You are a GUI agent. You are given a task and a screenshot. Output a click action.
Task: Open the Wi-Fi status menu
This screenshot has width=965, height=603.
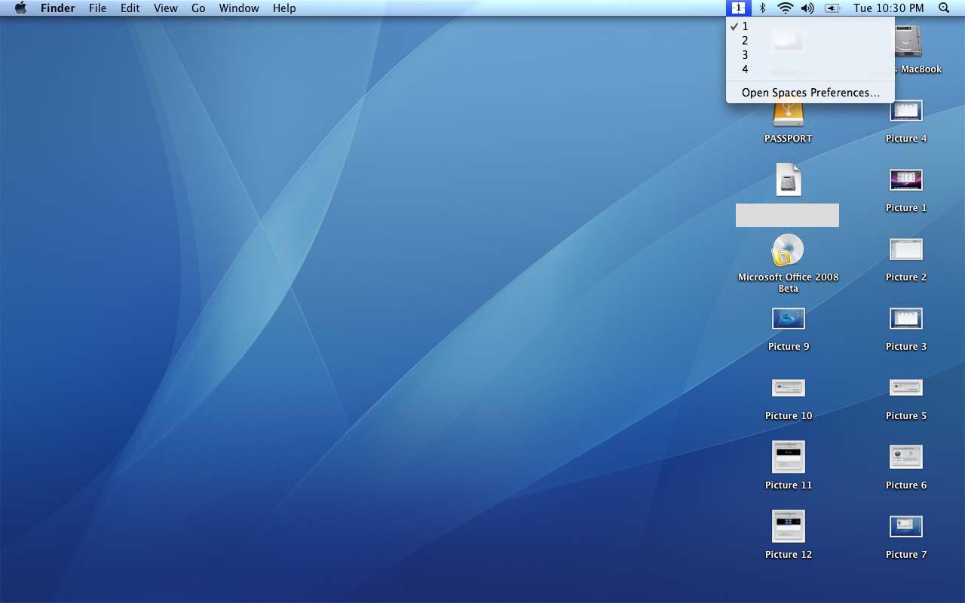tap(785, 8)
